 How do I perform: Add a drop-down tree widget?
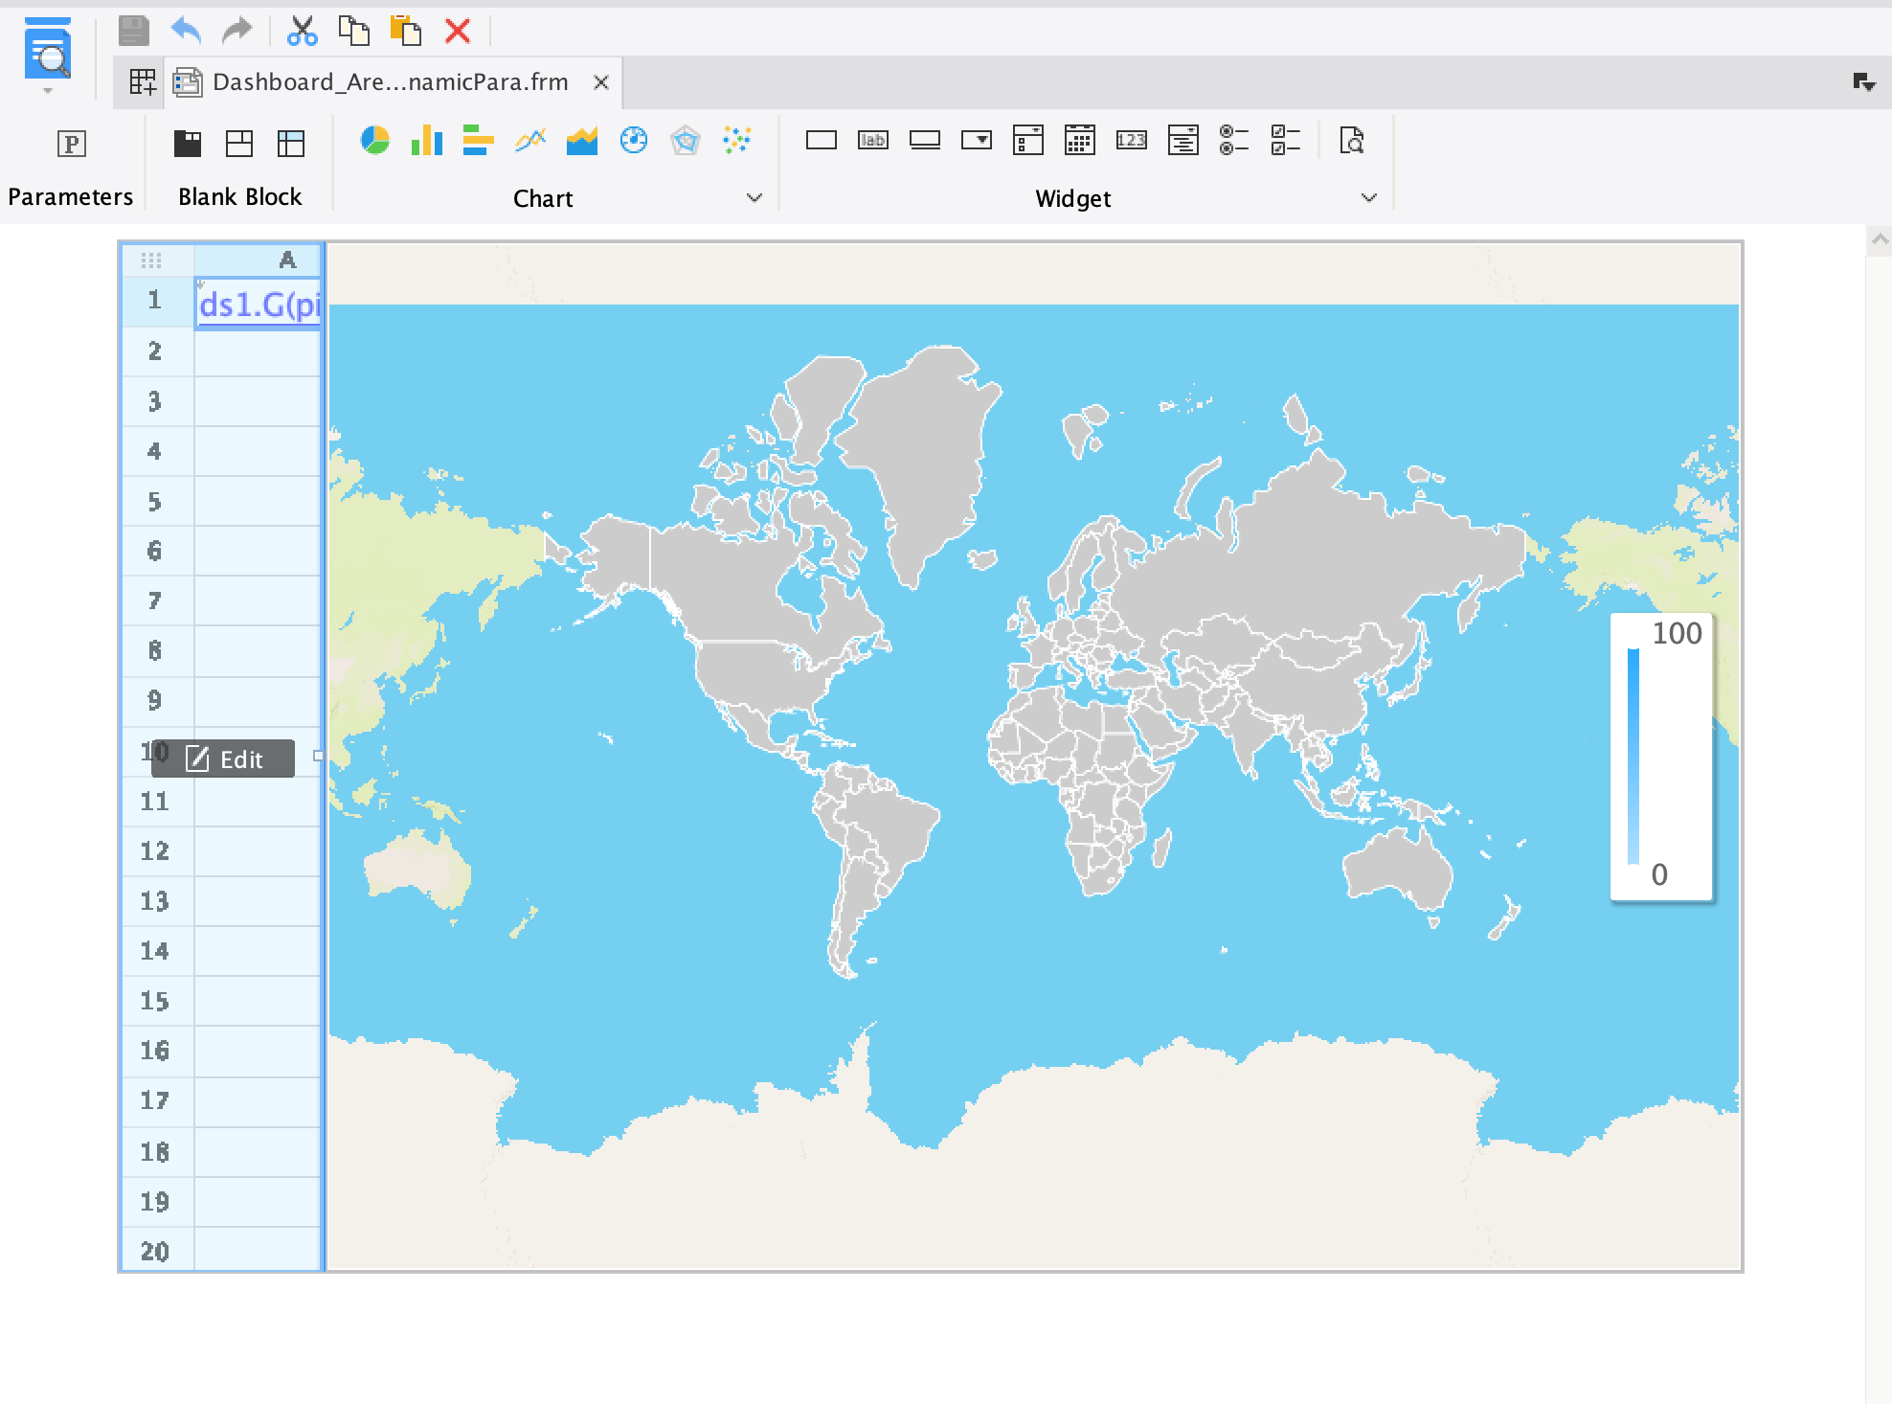click(1028, 141)
